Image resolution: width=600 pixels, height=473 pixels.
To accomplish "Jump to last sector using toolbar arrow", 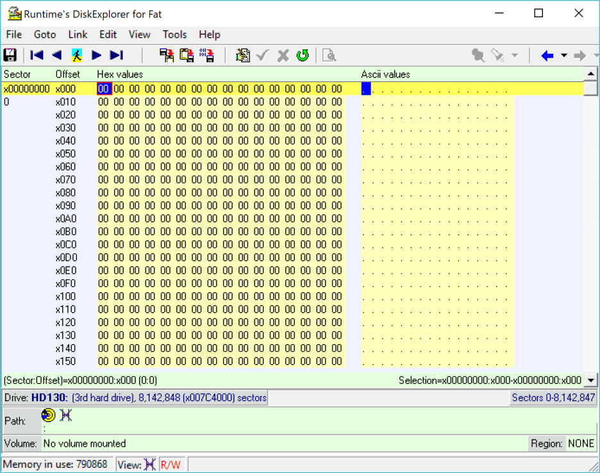I will [x=117, y=55].
